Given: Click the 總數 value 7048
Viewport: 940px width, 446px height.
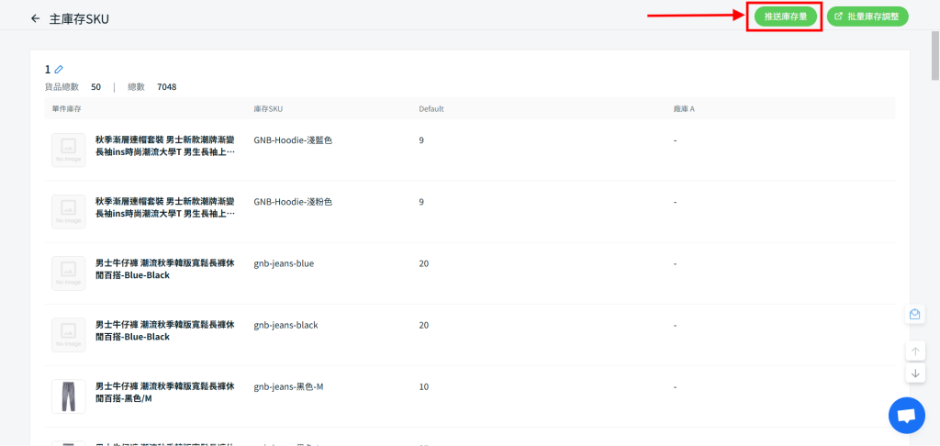Looking at the screenshot, I should pyautogui.click(x=167, y=87).
